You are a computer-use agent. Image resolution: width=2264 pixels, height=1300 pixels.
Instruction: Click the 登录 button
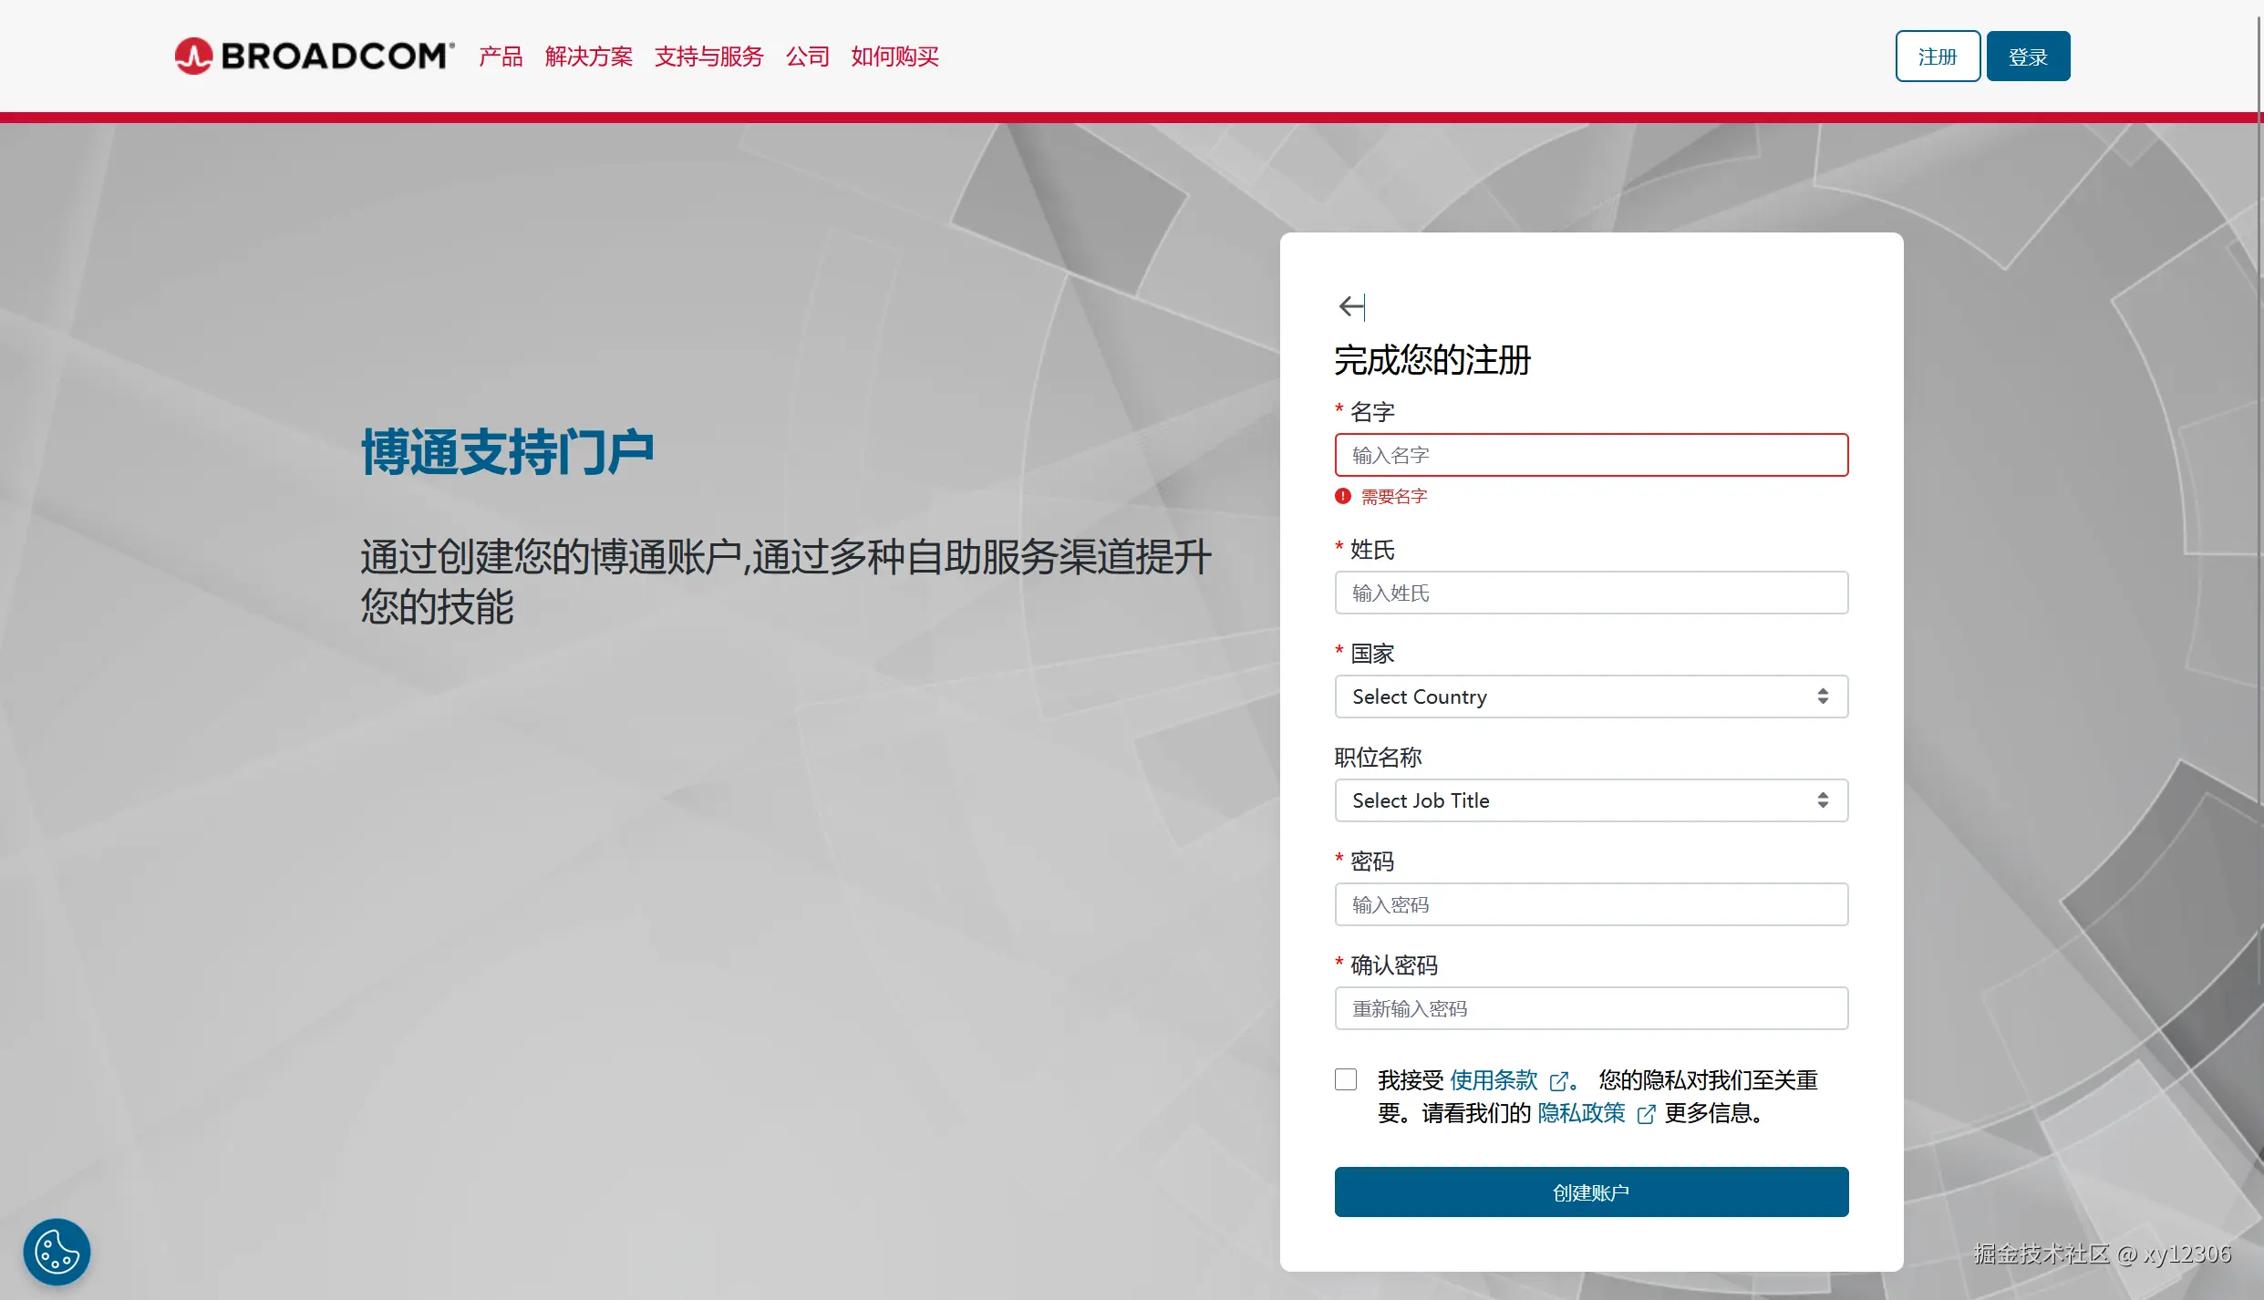(2028, 57)
